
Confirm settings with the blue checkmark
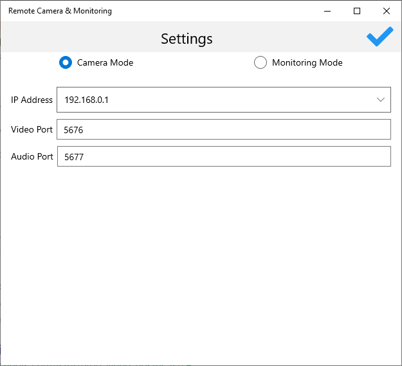point(379,37)
